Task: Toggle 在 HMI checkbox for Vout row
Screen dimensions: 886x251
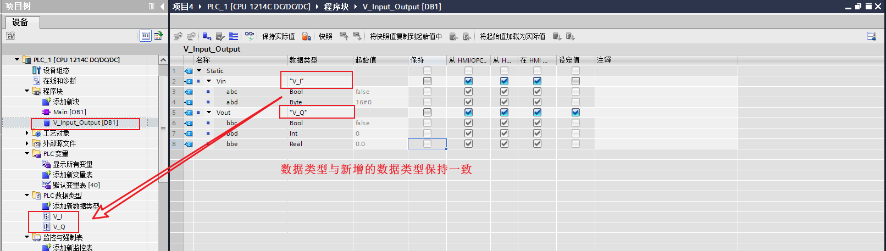Action: click(x=537, y=112)
